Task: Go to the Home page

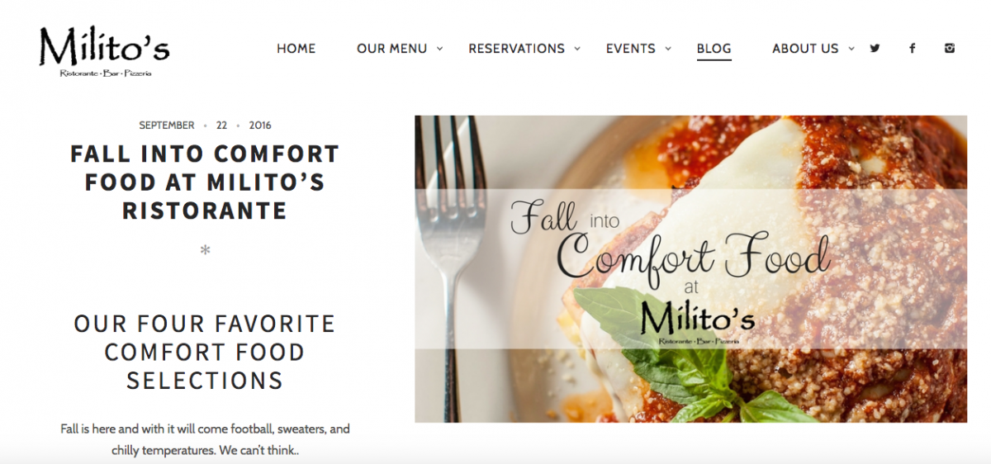Action: 296,49
